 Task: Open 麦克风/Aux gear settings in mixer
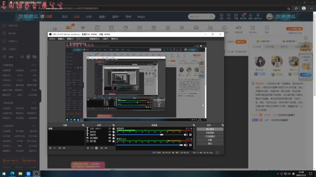pos(190,145)
